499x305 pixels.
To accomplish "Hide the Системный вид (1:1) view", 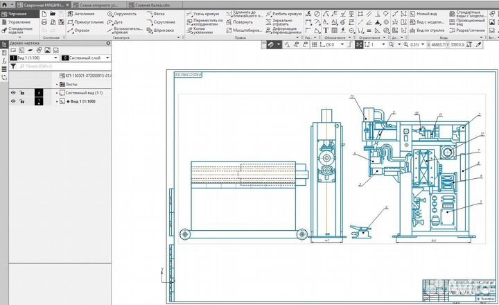I will tap(12, 92).
